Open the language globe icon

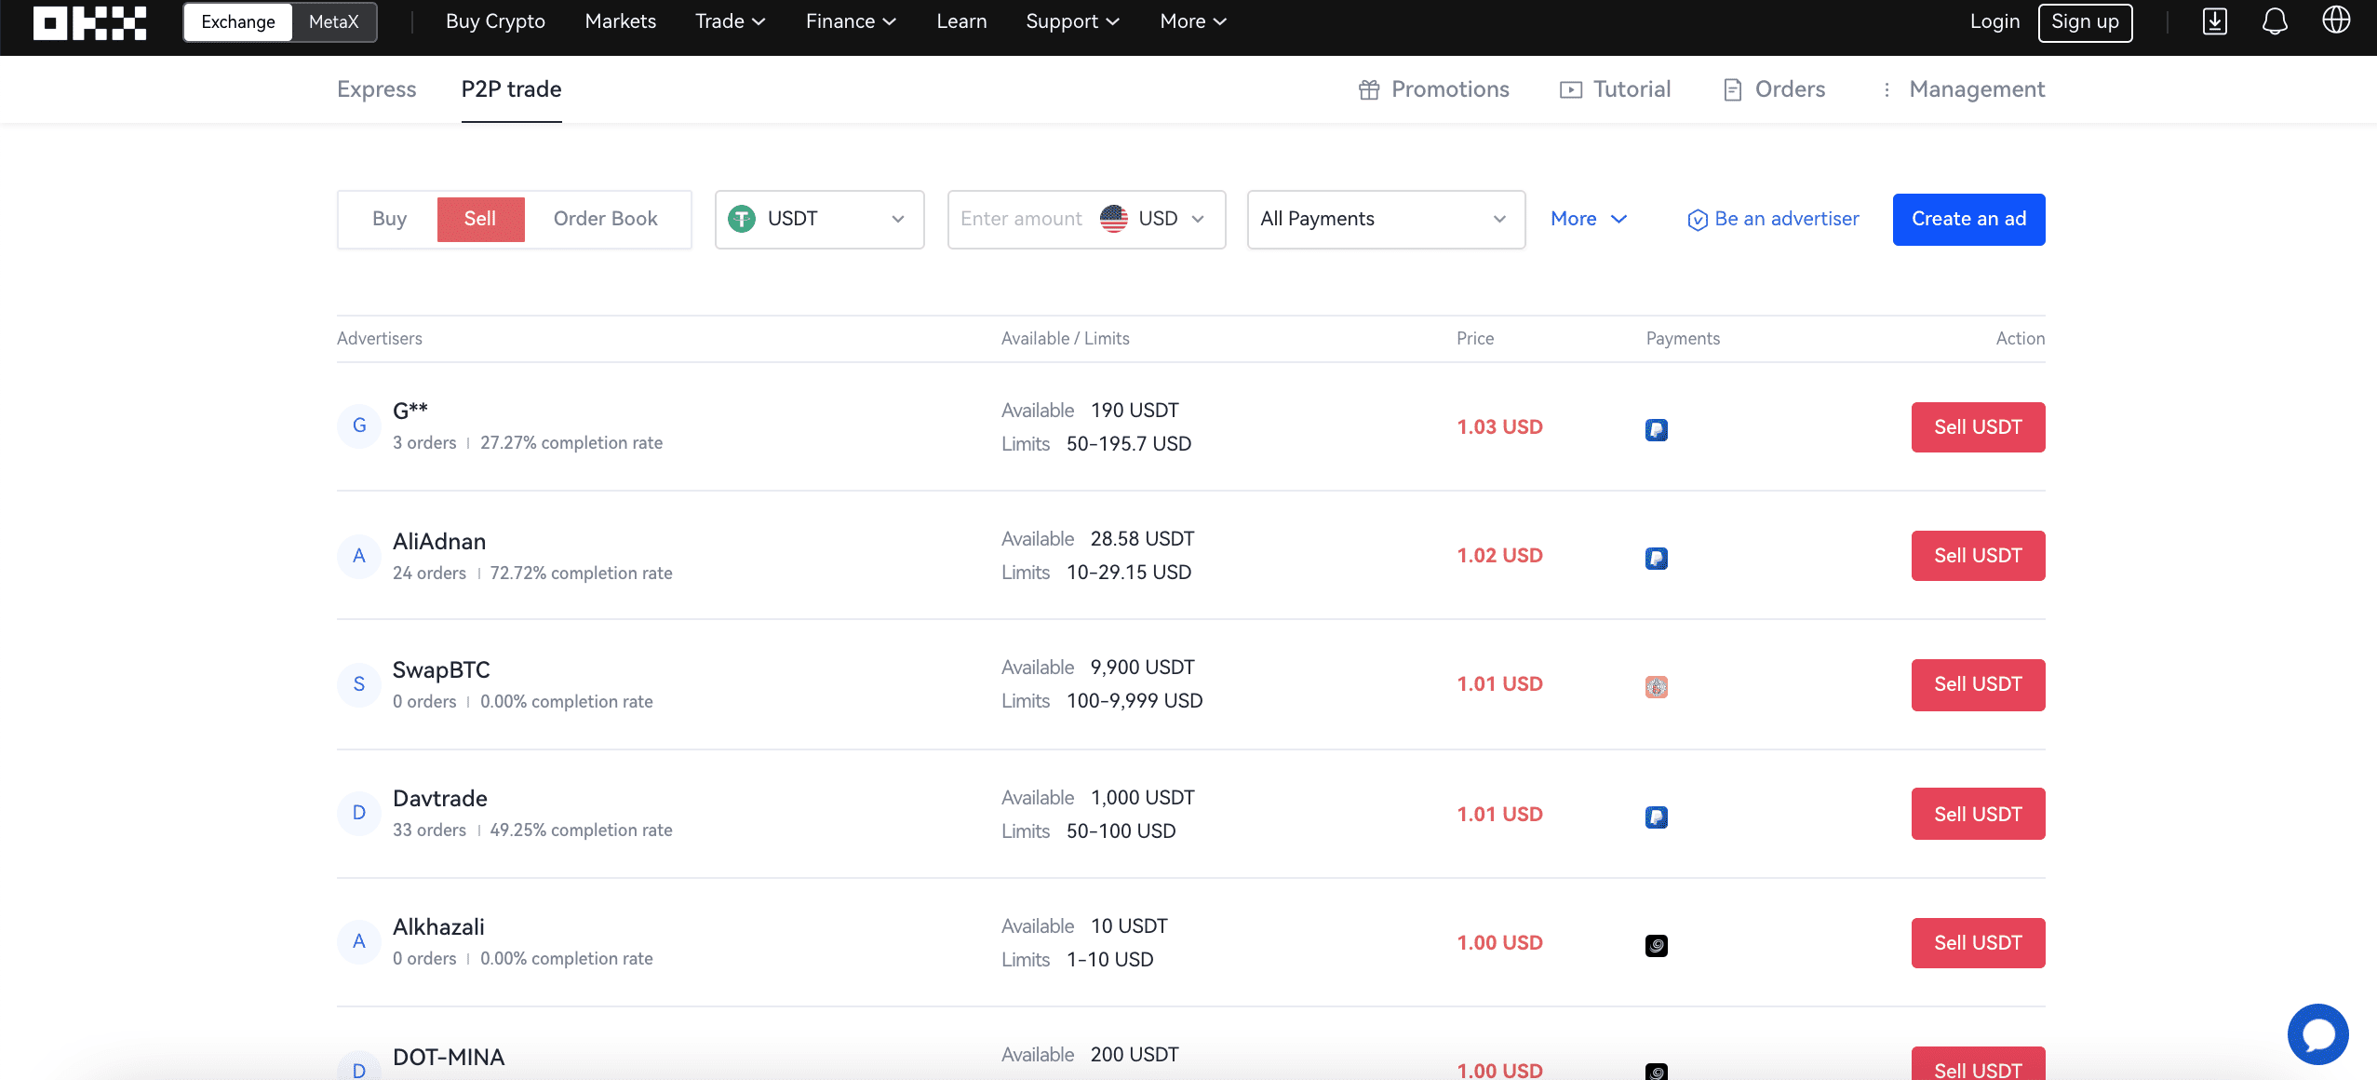tap(2336, 20)
